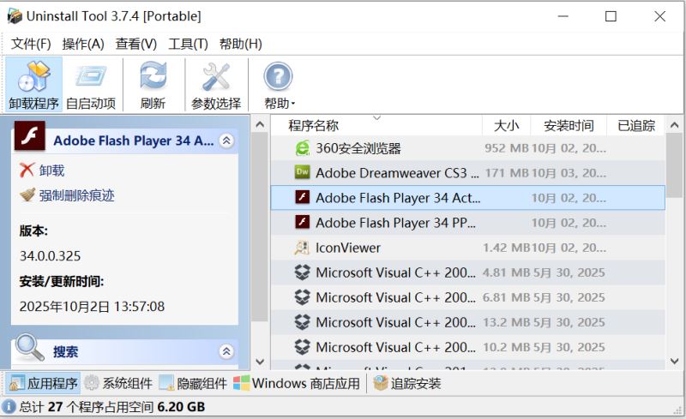Click program list scrollbar up arrow
Viewport: 686px width, 419px height.
[674, 125]
